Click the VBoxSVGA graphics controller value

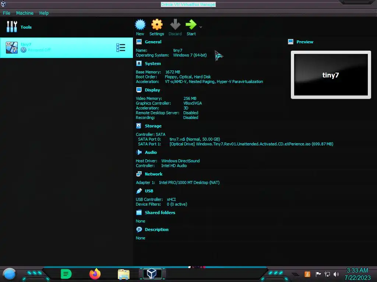tap(193, 103)
